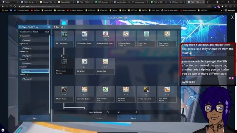Select the PP Conversion skill icon
The image size is (237, 133).
pos(64,34)
